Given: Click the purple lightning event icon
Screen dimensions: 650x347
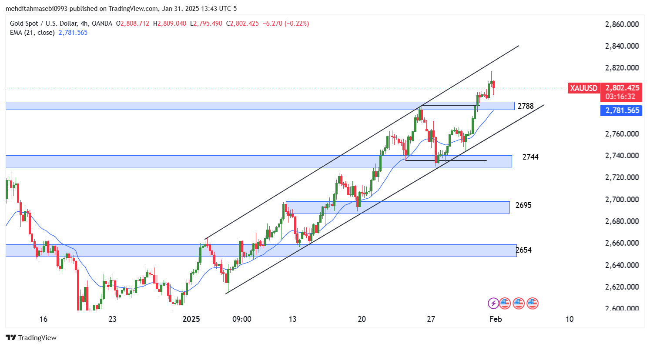Looking at the screenshot, I should [493, 303].
